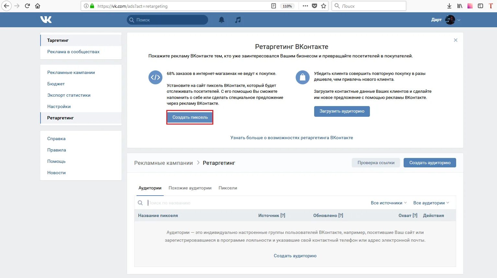
Task: Click the shopping bag icon in banner
Action: (302, 77)
